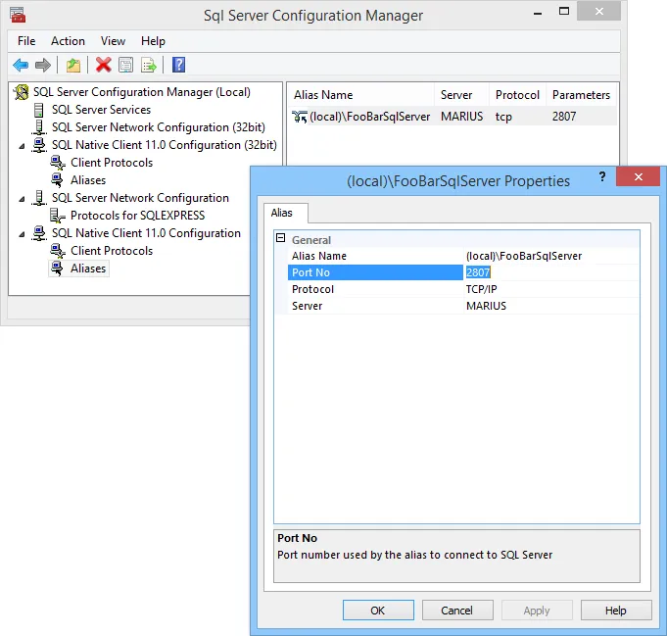Click the red X Delete toolbar icon

click(x=104, y=65)
